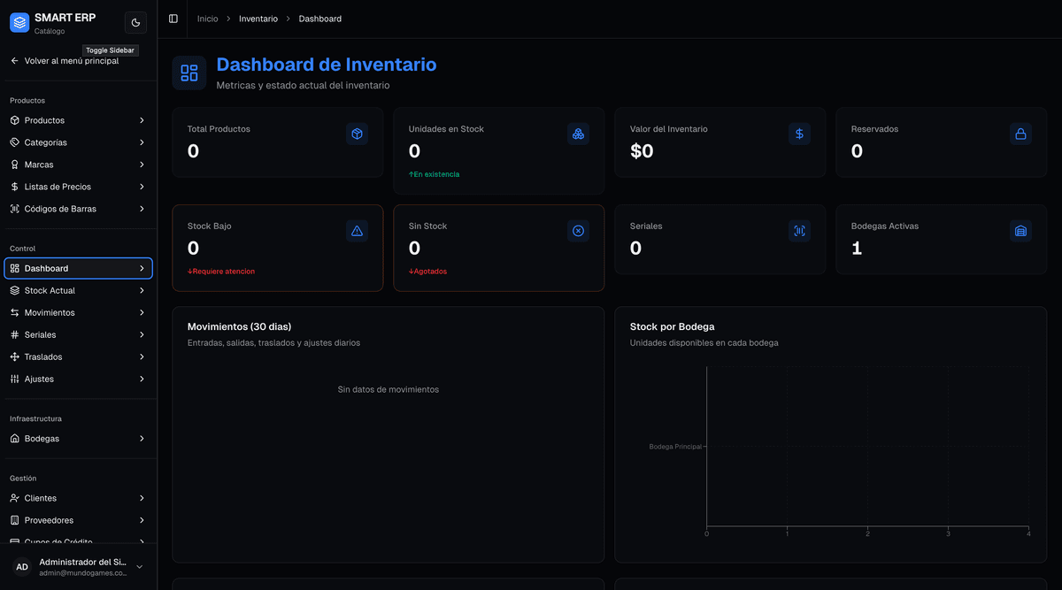Click the Inicio breadcrumb link
This screenshot has height=590, width=1062.
point(207,19)
